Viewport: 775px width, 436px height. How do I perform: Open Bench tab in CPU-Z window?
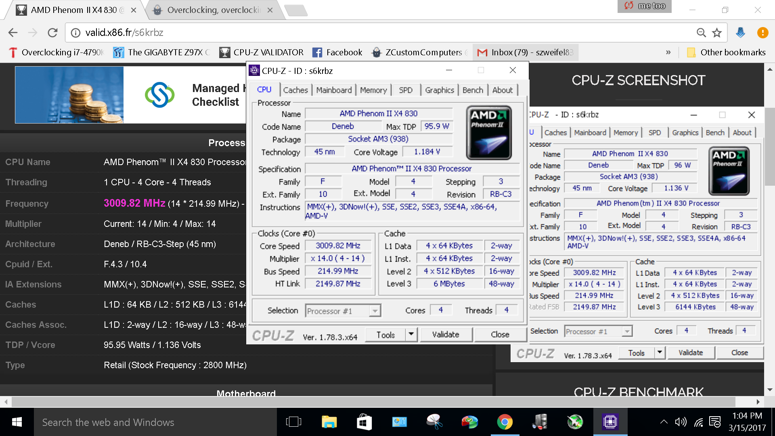473,90
